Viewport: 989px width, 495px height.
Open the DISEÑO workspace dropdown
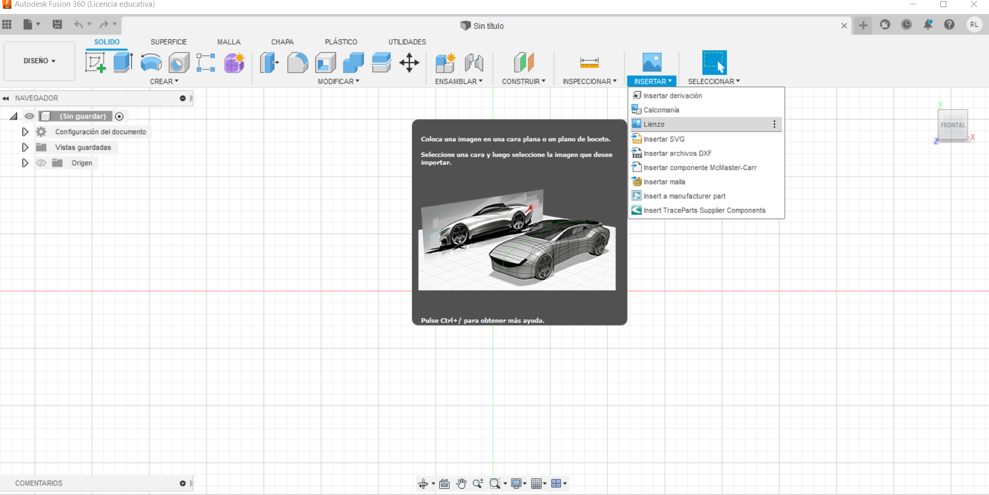(39, 61)
